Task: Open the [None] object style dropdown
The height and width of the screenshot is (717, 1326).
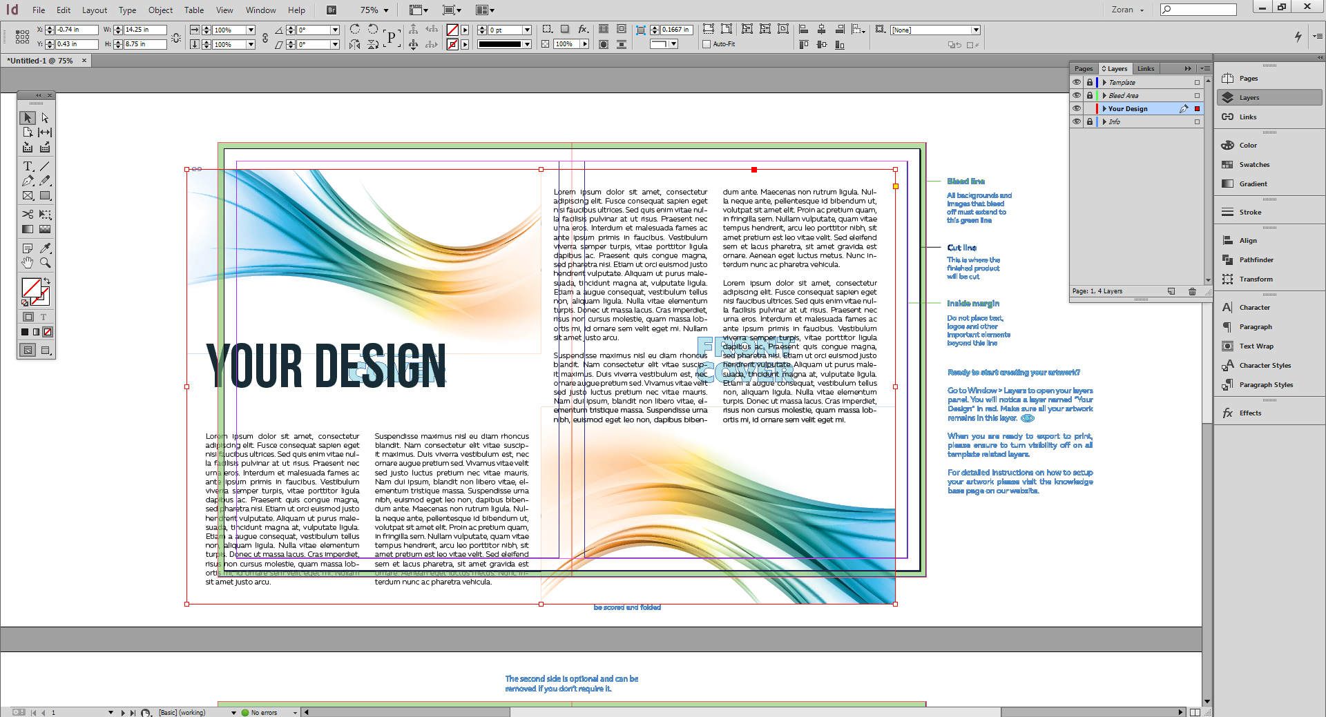Action: (x=974, y=29)
